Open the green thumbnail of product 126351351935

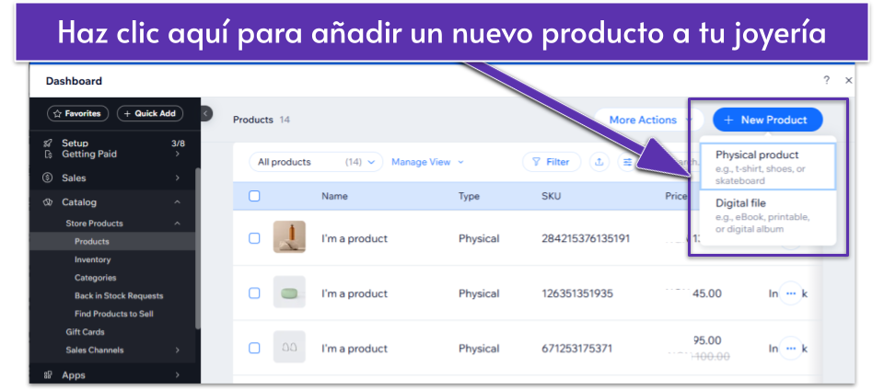(289, 292)
